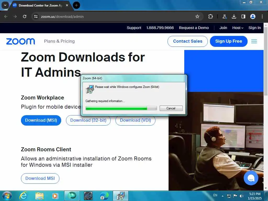Expand the Host dropdown

(x=238, y=28)
